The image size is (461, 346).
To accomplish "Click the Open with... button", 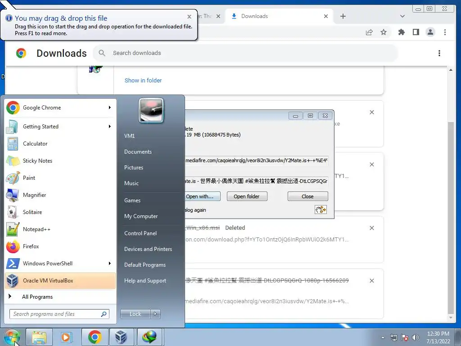I will [202, 196].
